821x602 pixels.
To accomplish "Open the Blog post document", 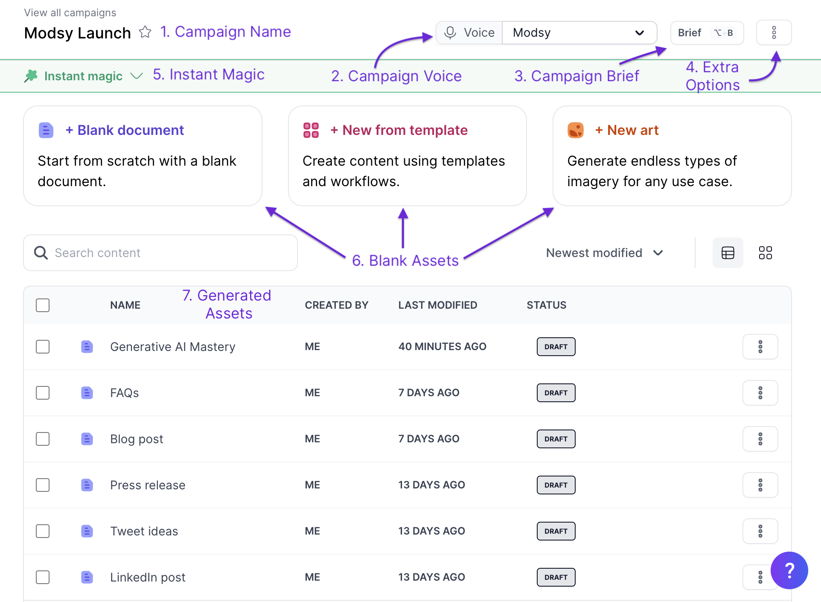I will point(137,439).
